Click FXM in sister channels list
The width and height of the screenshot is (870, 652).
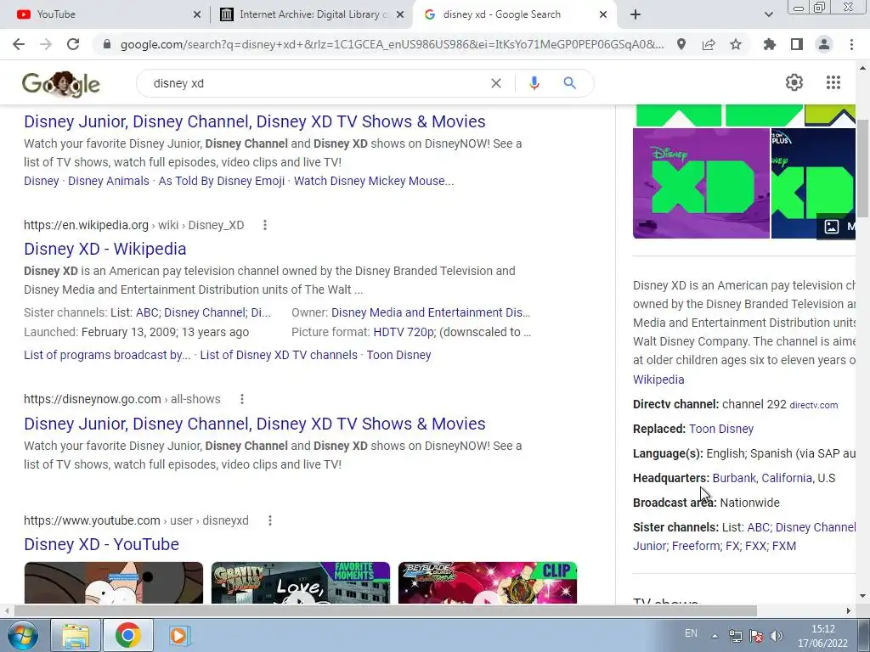[784, 546]
